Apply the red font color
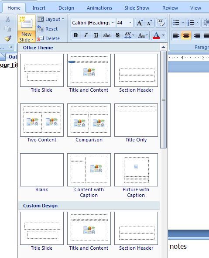 [x=156, y=35]
